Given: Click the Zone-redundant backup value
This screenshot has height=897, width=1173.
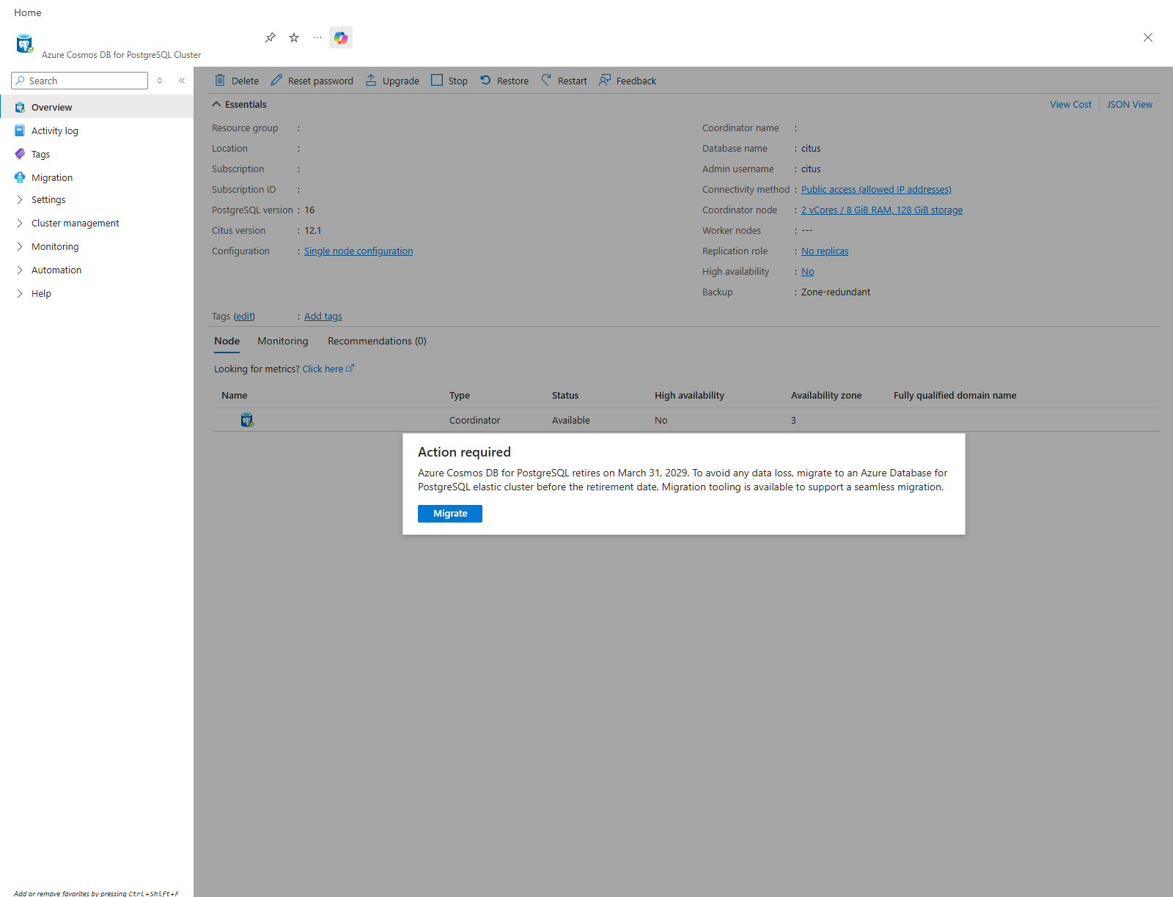Looking at the screenshot, I should point(836,292).
